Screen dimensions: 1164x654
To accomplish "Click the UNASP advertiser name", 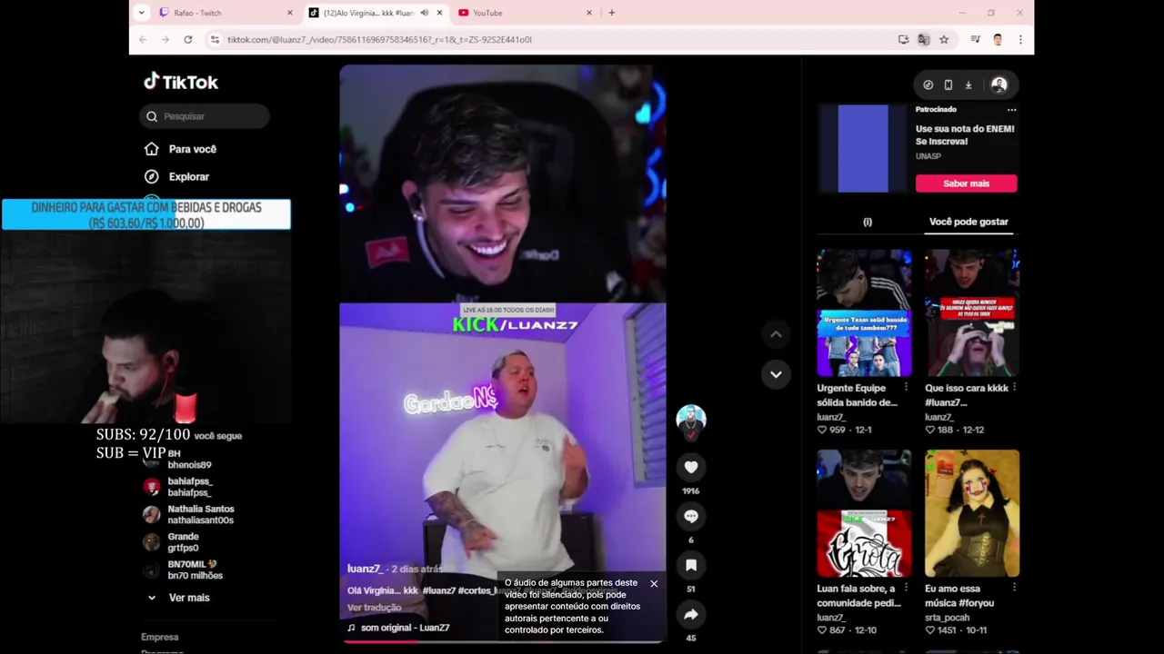I will click(x=928, y=156).
